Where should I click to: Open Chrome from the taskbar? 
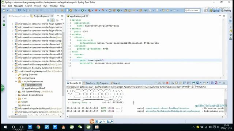tap(38, 127)
